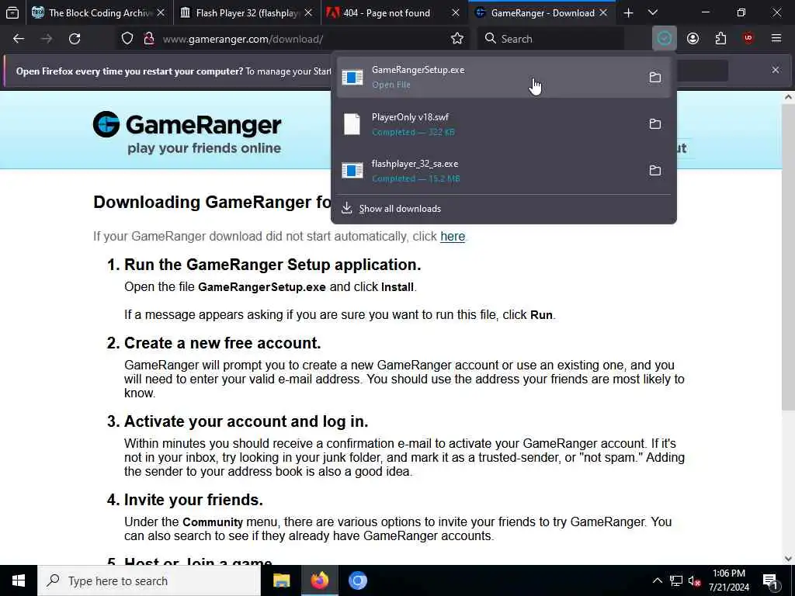Bookmark this page with the star
795x596 pixels.
click(x=457, y=39)
